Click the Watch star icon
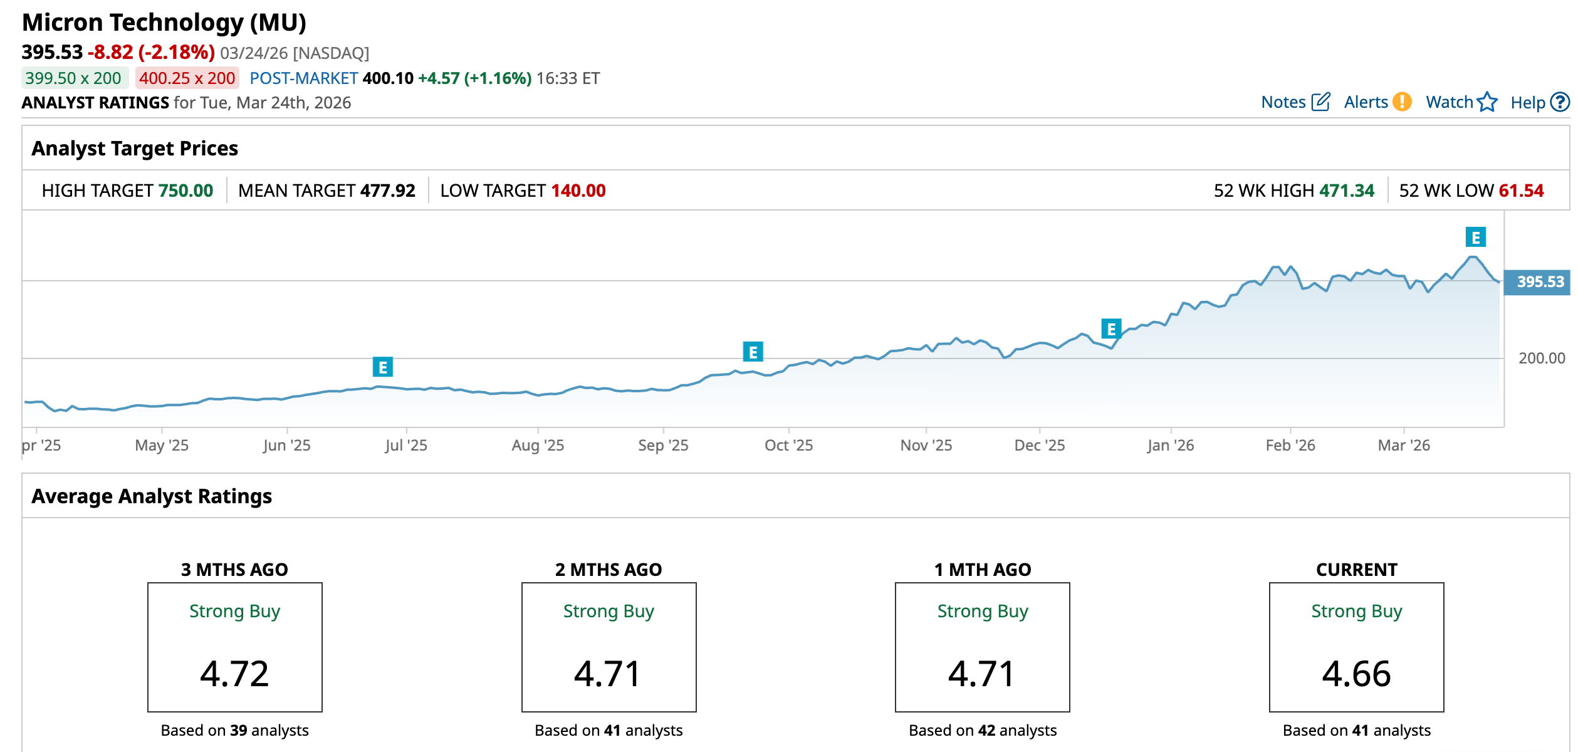 point(1487,102)
